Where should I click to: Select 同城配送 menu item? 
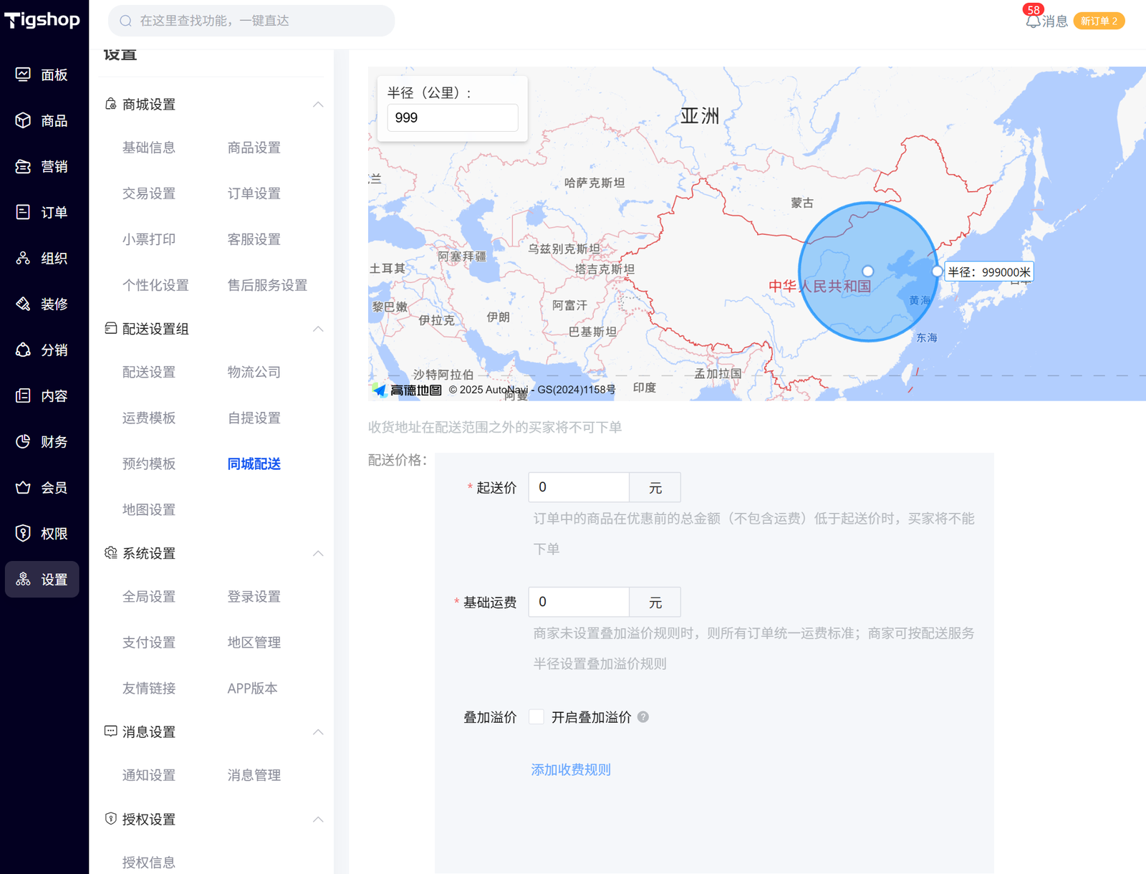[x=254, y=464]
